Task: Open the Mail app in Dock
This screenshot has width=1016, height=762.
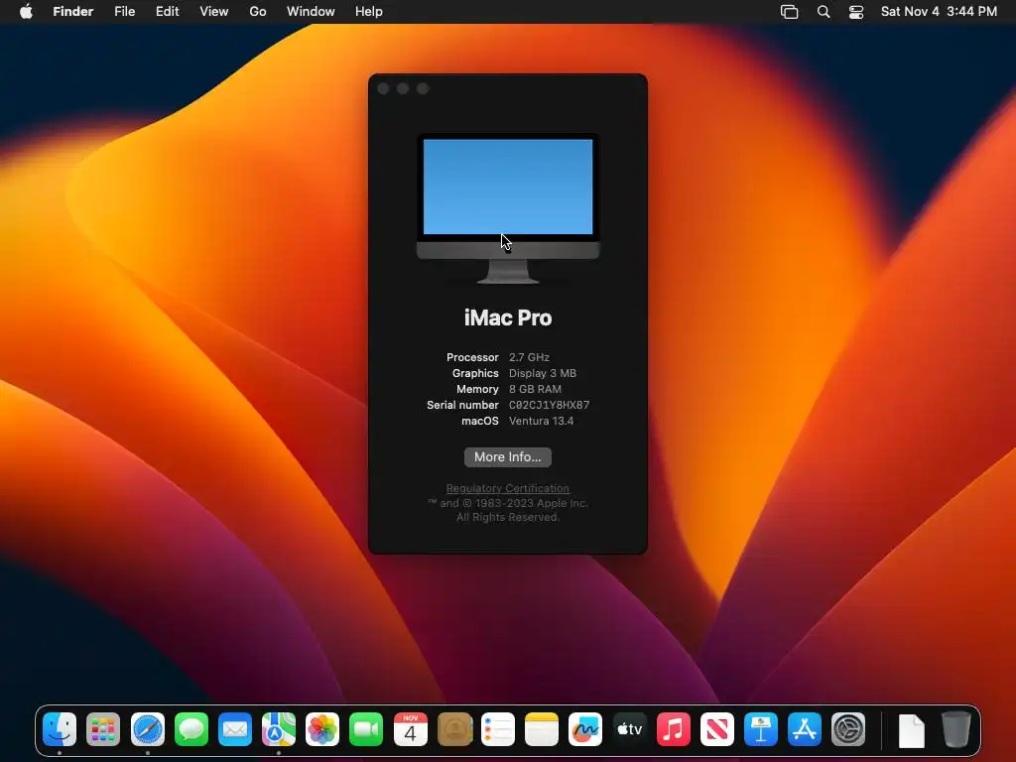Action: click(234, 729)
